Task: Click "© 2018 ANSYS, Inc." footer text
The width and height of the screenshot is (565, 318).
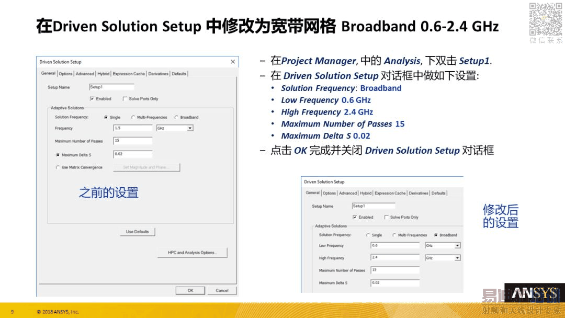Action: [58, 312]
